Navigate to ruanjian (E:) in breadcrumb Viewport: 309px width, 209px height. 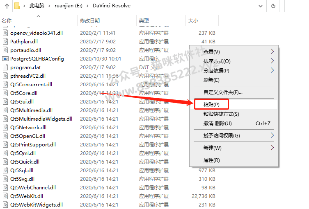point(69,6)
